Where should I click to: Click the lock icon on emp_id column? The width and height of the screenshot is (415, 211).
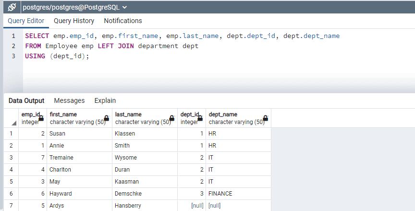tap(41, 118)
